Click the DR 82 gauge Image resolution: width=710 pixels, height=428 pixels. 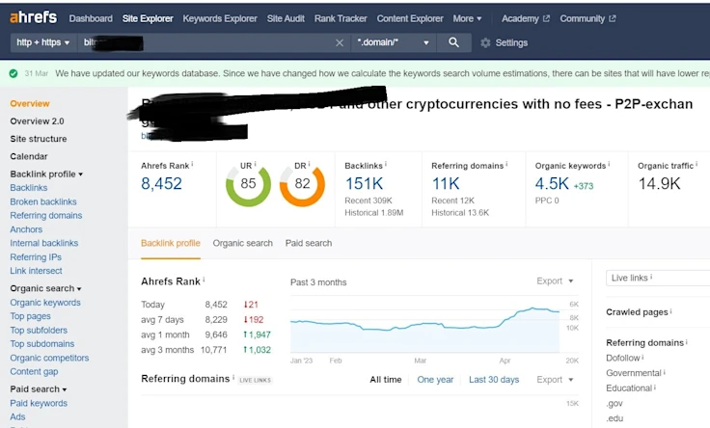pos(302,184)
